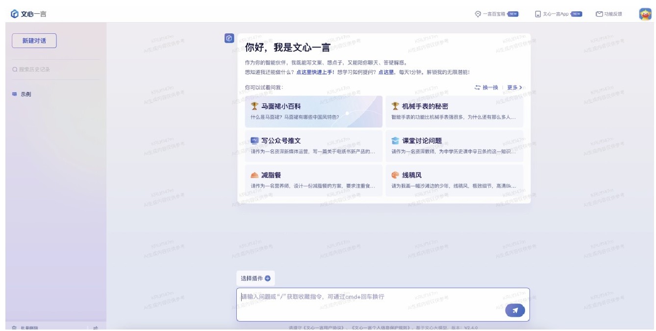Click the palette icon on 线稿风
Screen dimensions: 656x331
[x=395, y=175]
